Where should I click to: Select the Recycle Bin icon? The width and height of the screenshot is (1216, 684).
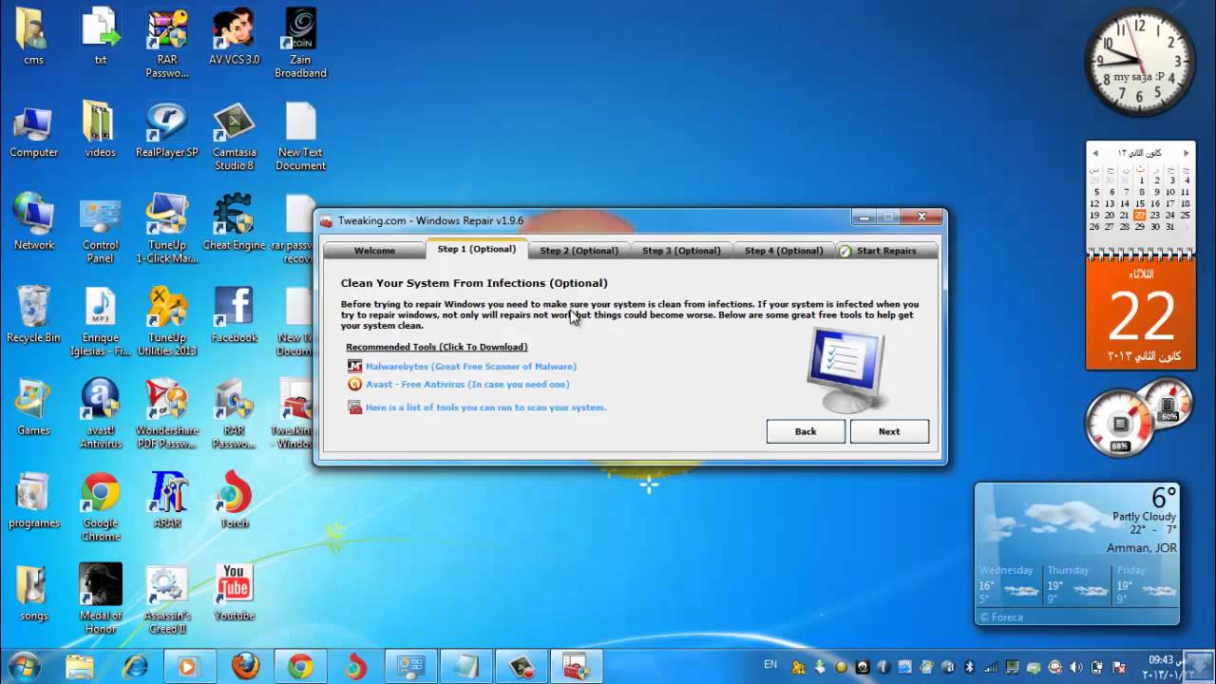(x=33, y=316)
